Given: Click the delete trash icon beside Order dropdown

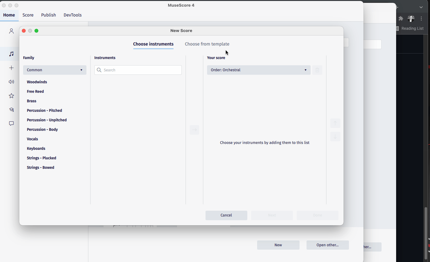Looking at the screenshot, I should (317, 70).
